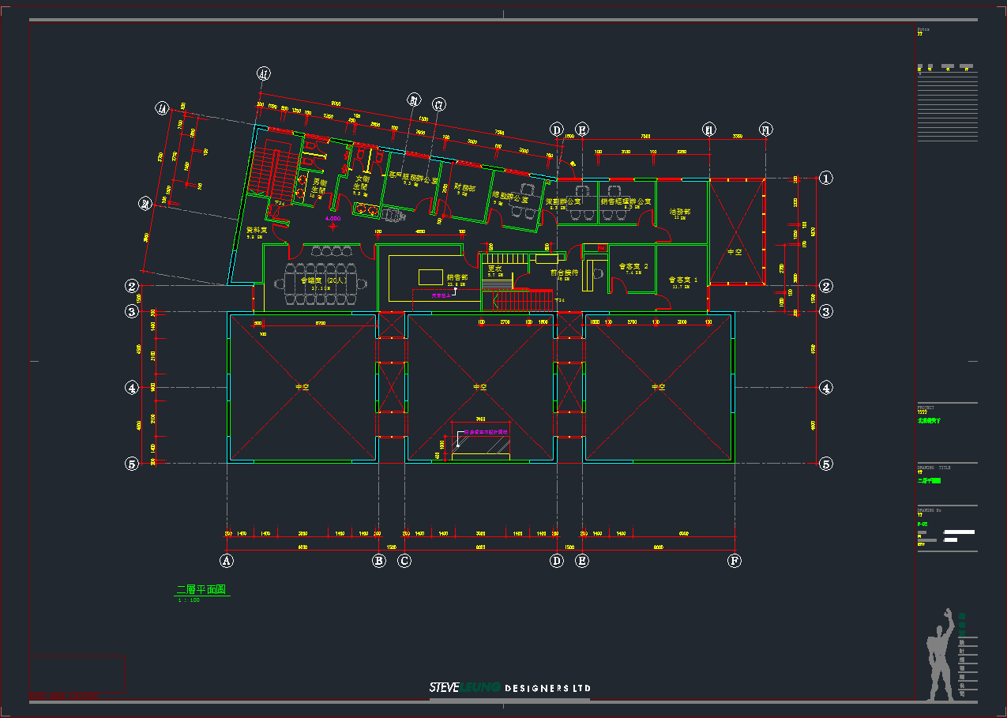Select the 會議室 (20人) conference room label
1007x718 pixels.
click(314, 280)
